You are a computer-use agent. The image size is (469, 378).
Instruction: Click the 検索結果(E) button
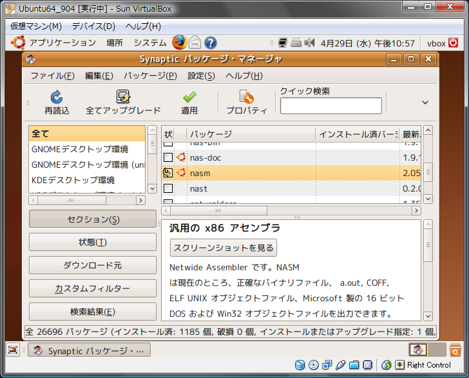tap(93, 312)
